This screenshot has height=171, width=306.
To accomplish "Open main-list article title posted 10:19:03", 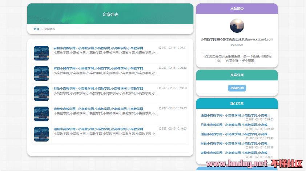I will click(98, 129).
